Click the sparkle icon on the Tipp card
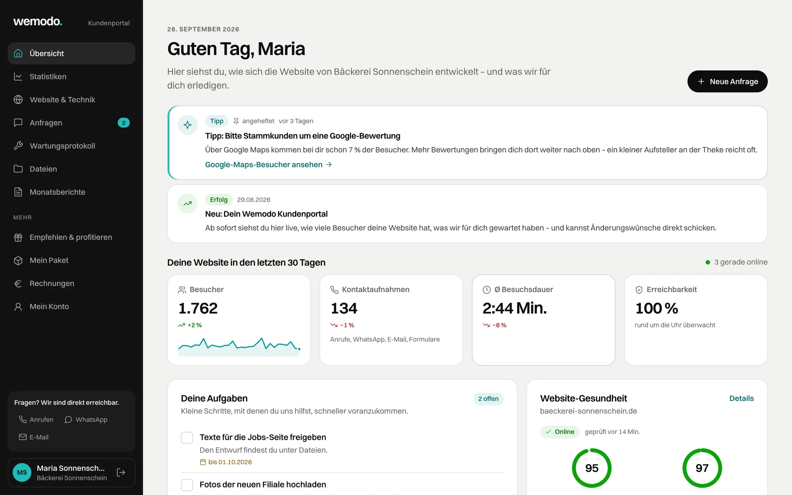The height and width of the screenshot is (495, 792). [188, 125]
